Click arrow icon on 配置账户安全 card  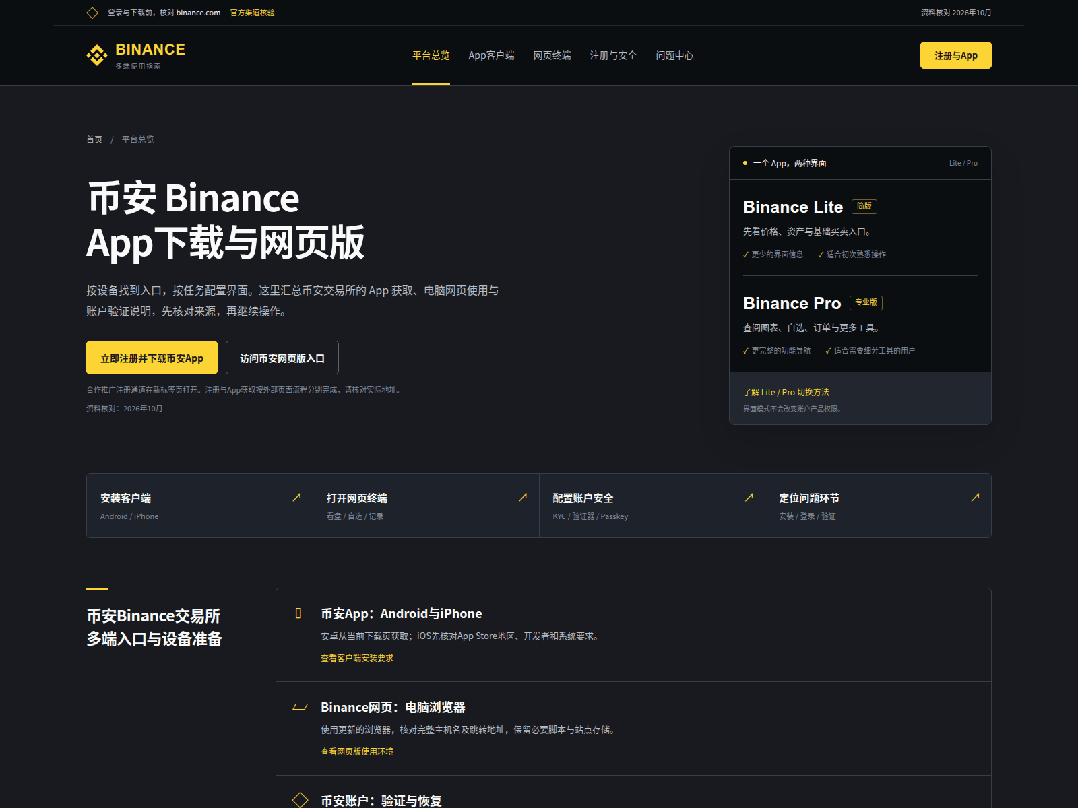point(749,497)
